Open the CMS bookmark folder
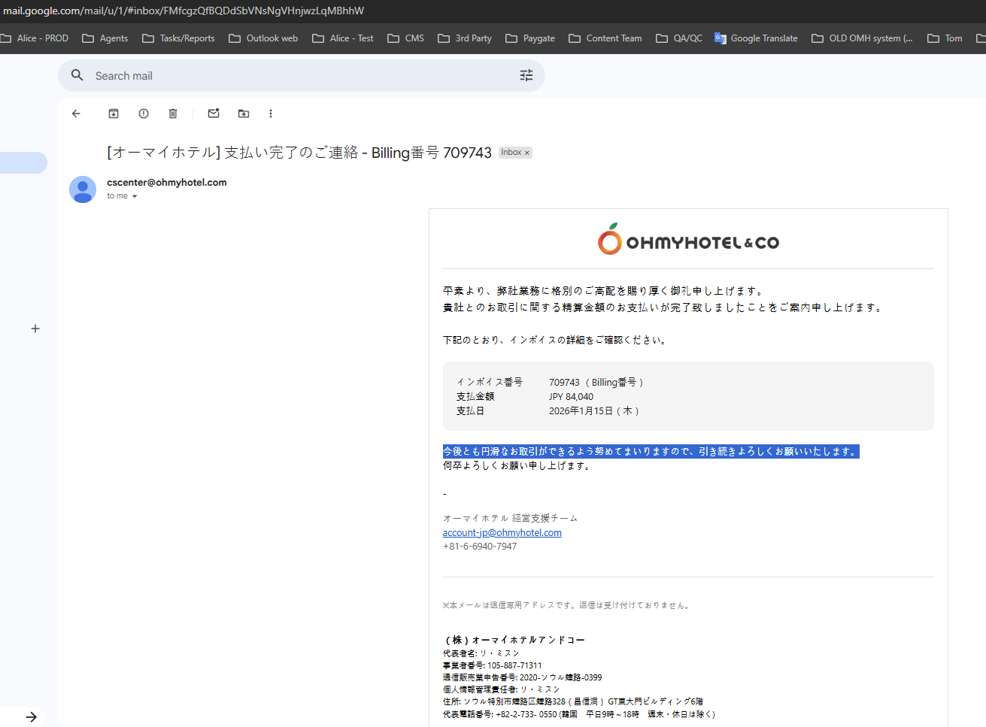This screenshot has height=727, width=986. pos(406,38)
